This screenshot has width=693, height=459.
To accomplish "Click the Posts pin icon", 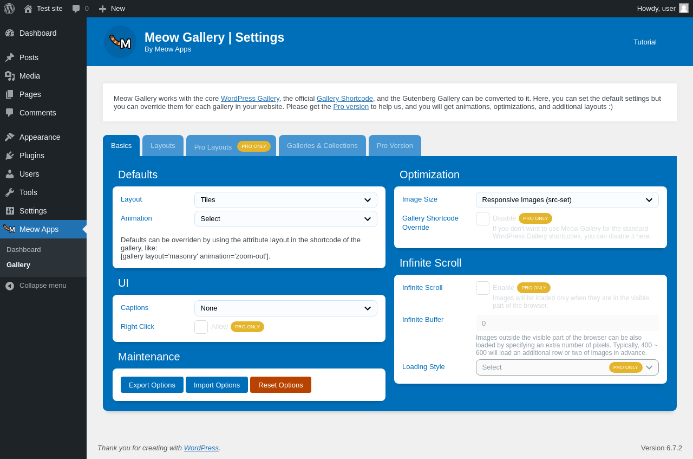I will [10, 57].
